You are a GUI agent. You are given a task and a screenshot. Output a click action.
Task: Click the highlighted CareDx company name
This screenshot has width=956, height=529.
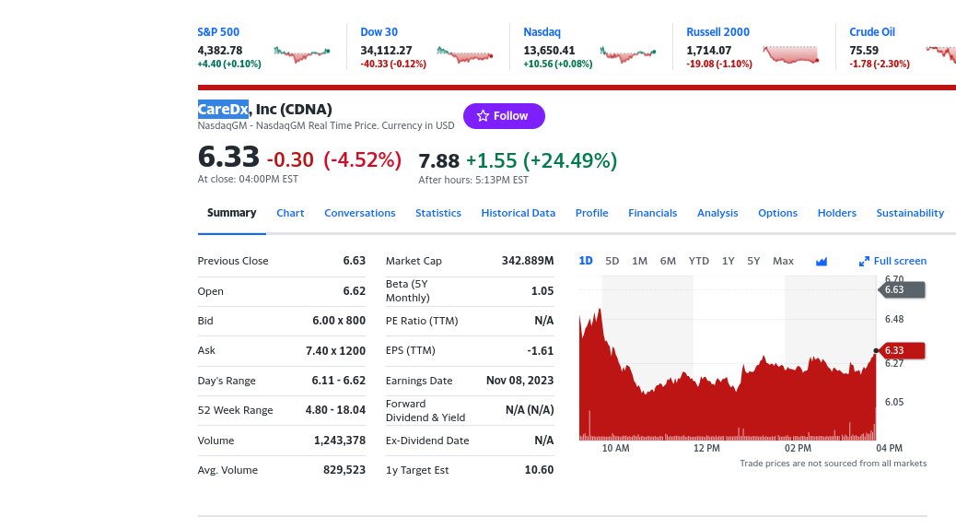[x=223, y=110]
